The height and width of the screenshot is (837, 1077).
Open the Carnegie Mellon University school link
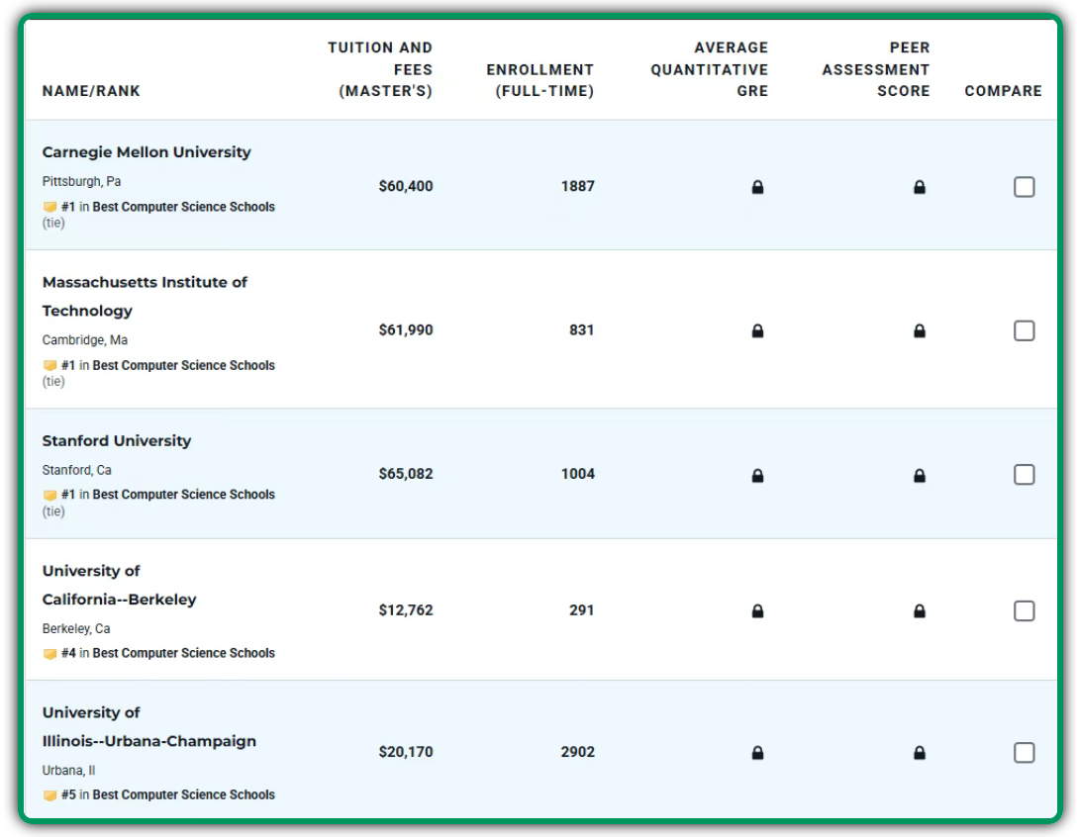(147, 152)
